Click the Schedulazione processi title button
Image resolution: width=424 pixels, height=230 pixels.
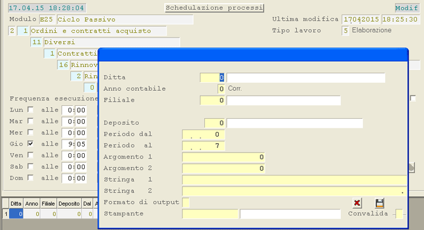coord(214,8)
